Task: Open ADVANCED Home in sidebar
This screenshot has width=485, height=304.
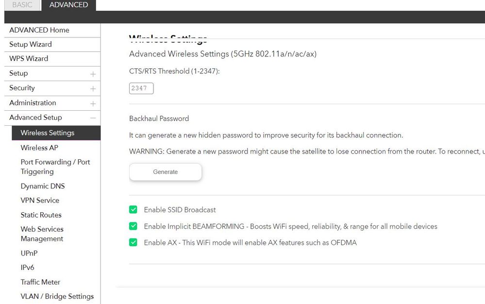Action: pos(39,30)
